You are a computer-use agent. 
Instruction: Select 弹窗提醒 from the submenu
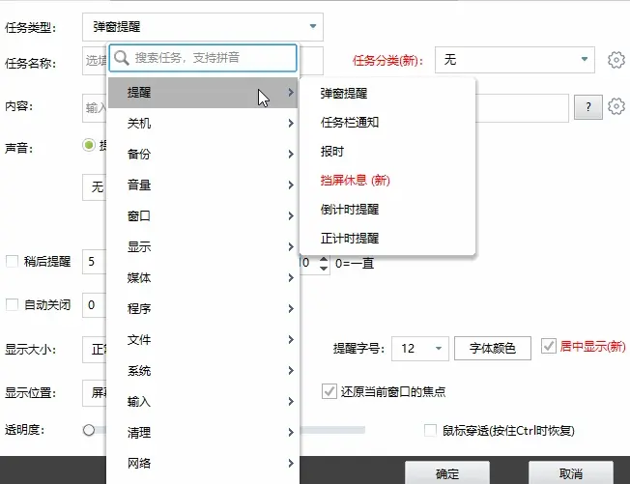pos(387,94)
